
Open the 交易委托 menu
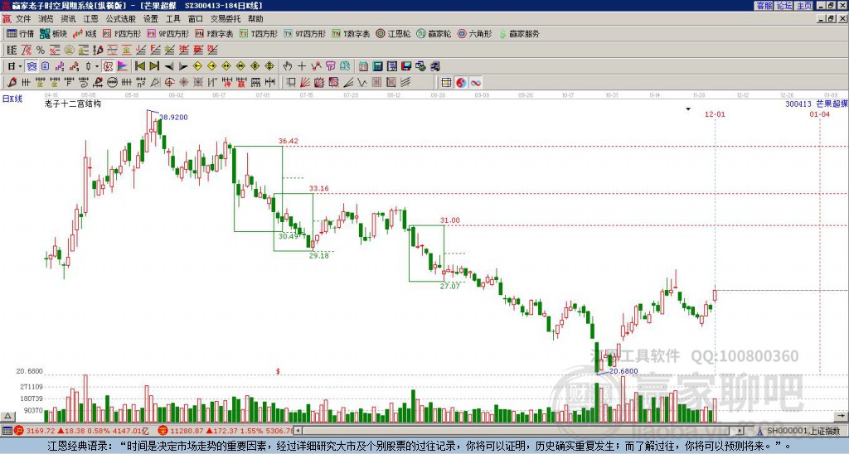pyautogui.click(x=226, y=19)
